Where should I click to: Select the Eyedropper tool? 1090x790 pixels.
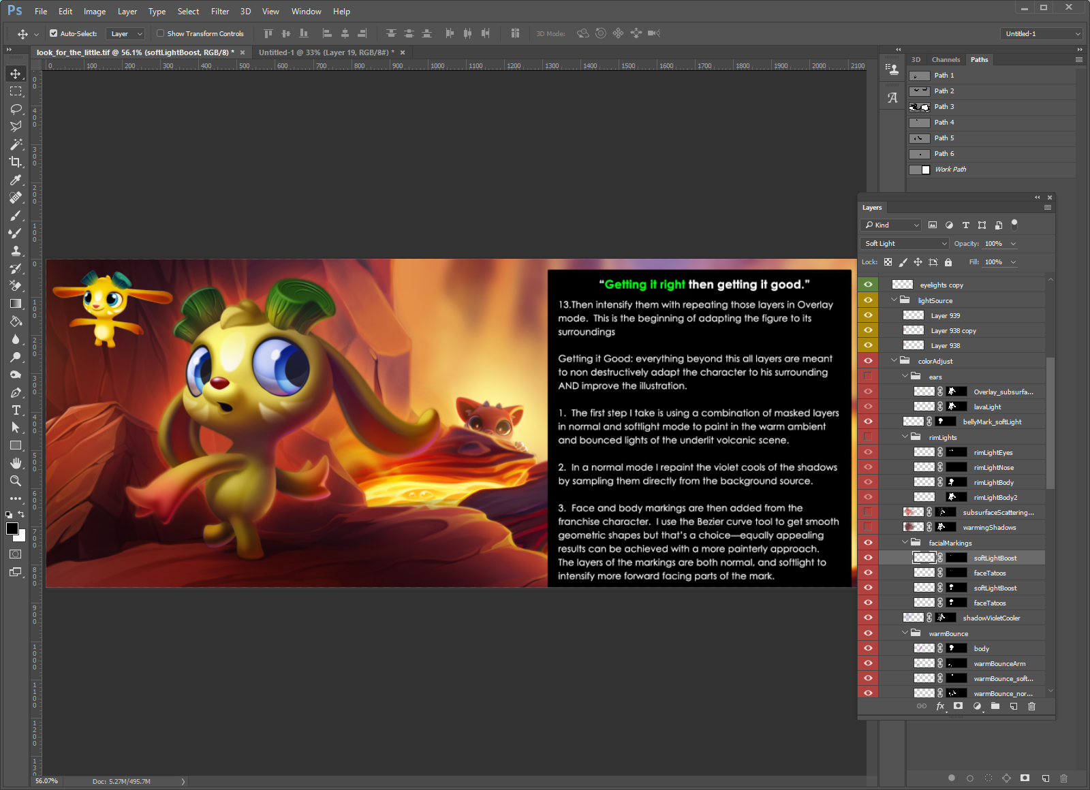[x=16, y=180]
